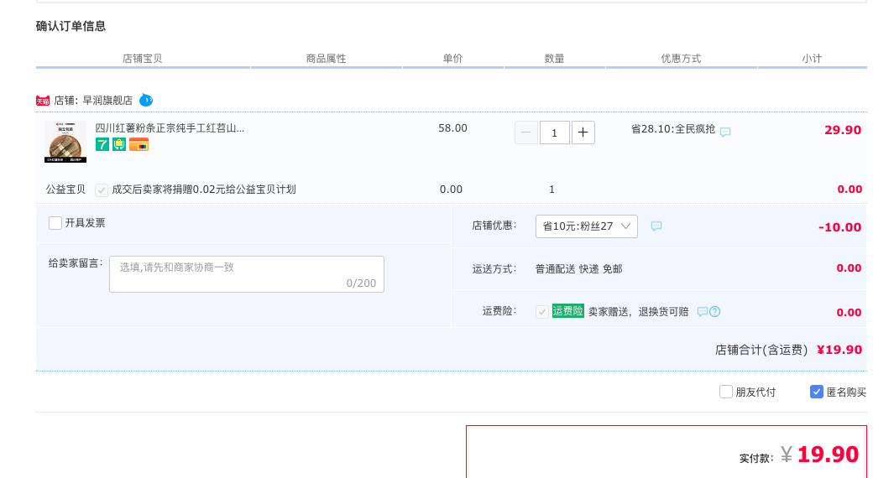
Task: Increase quantity with the plus button
Action: tap(583, 132)
